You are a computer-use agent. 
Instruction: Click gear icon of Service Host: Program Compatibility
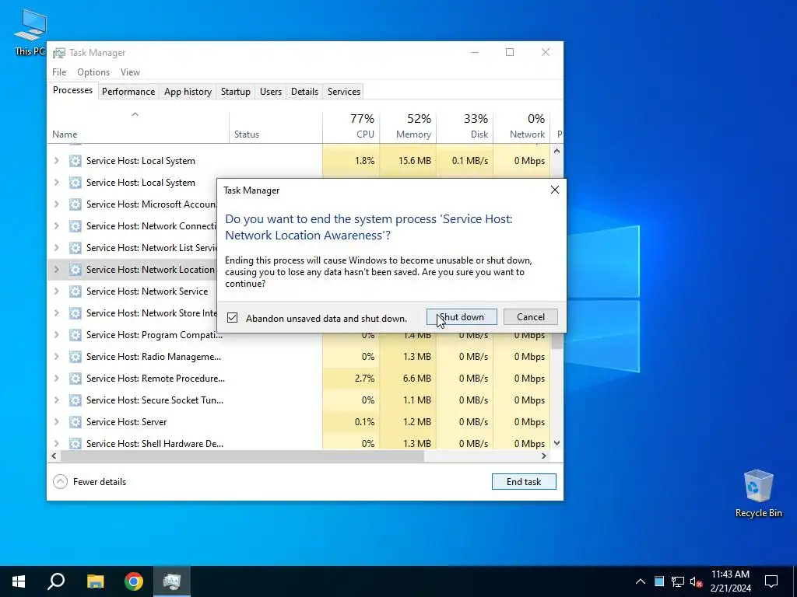tap(75, 335)
